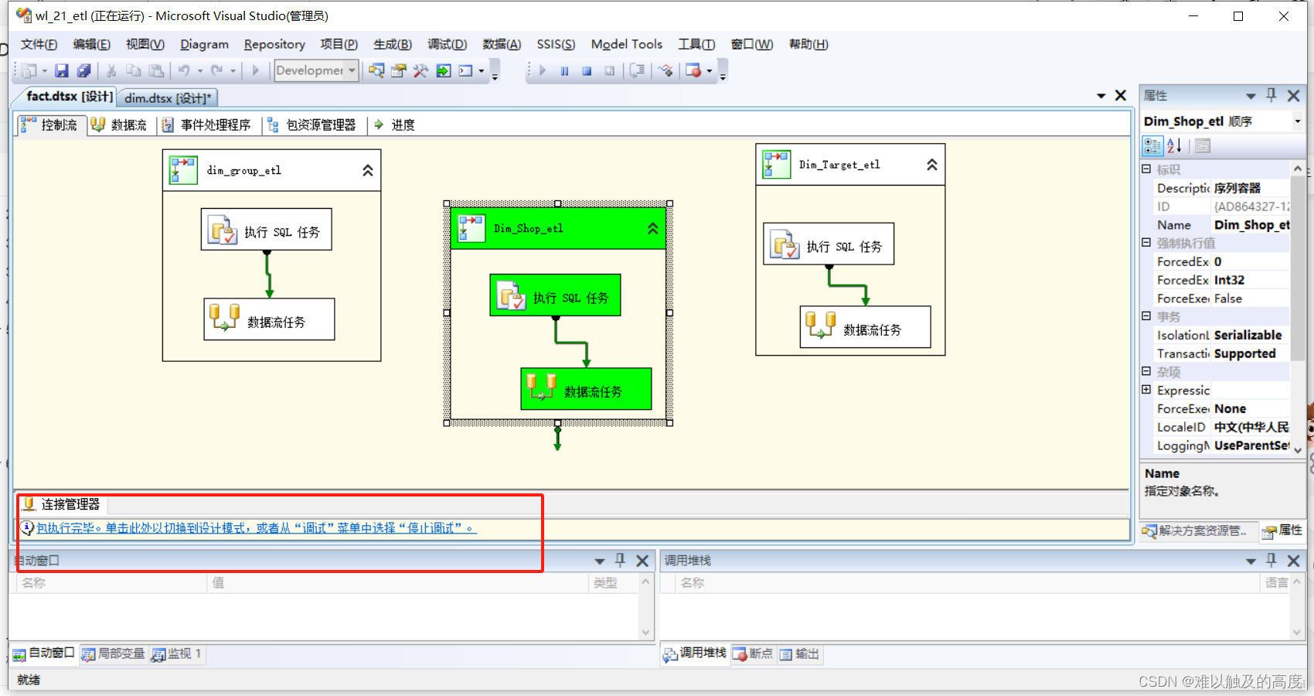Viewport: 1314px width, 696px height.
Task: Click the Undo arrow icon
Action: (184, 70)
